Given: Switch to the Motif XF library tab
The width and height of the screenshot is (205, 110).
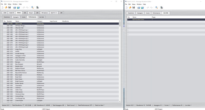Looking at the screenshot, I should tap(12, 13).
